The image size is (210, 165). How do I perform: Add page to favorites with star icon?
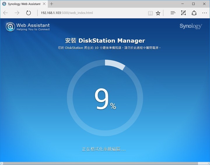click(158, 13)
